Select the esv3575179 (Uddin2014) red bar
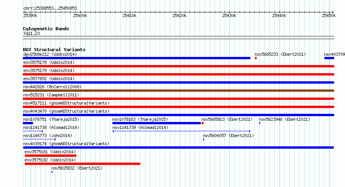 [178, 74]
